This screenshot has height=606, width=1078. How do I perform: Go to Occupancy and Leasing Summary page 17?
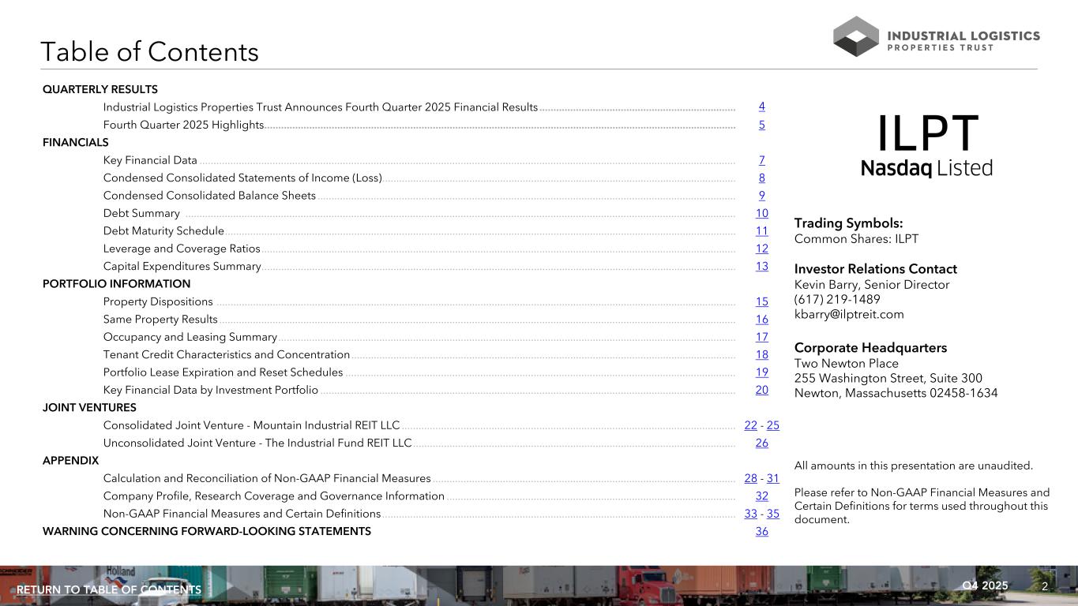coord(761,337)
